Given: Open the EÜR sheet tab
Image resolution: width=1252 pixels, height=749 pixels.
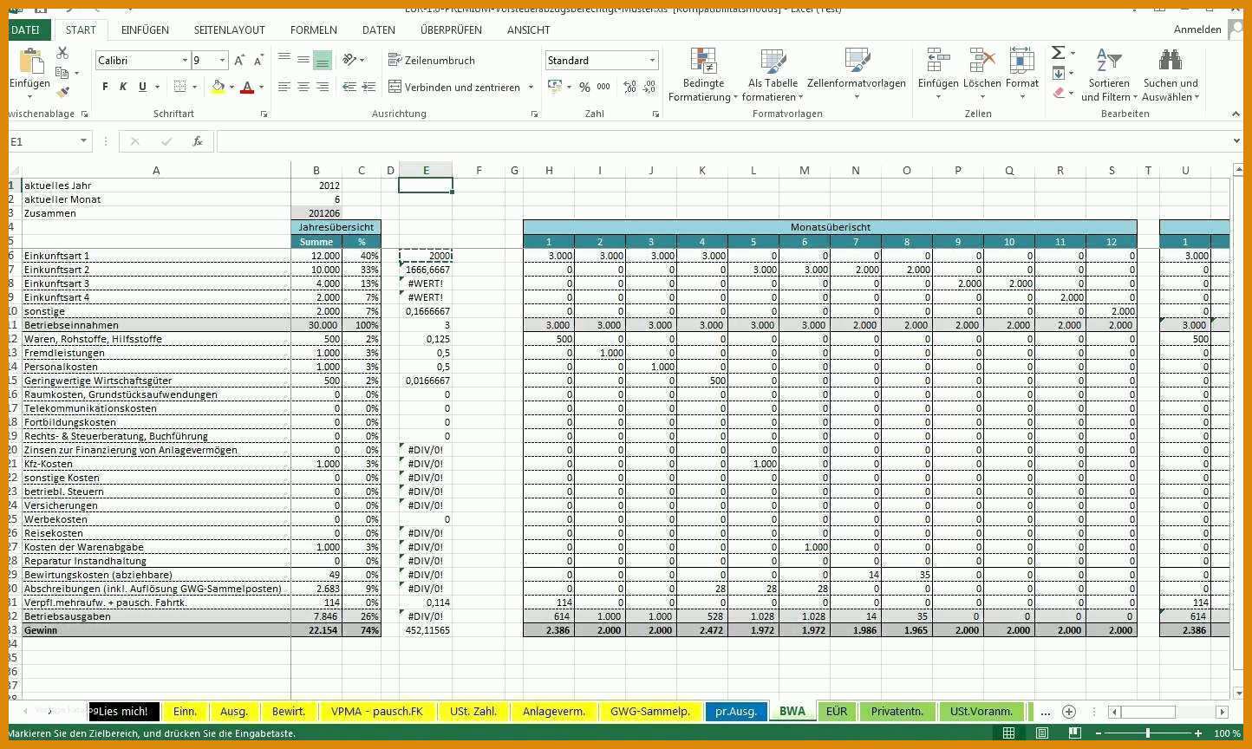Looking at the screenshot, I should click(x=837, y=711).
